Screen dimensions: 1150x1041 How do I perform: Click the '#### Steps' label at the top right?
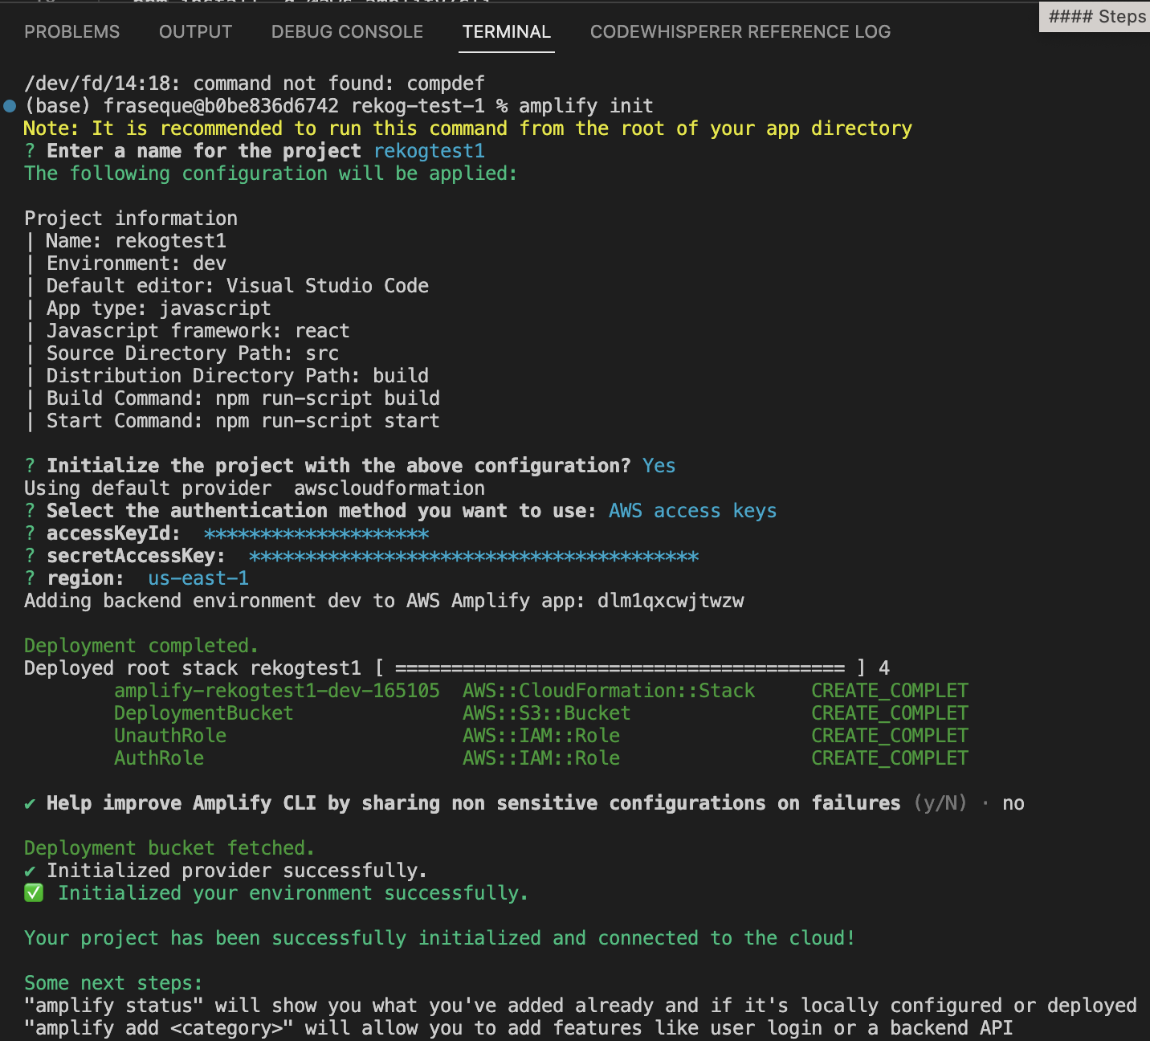1097,17
